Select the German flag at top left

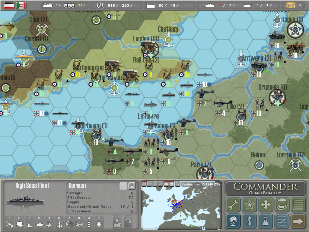9,5
